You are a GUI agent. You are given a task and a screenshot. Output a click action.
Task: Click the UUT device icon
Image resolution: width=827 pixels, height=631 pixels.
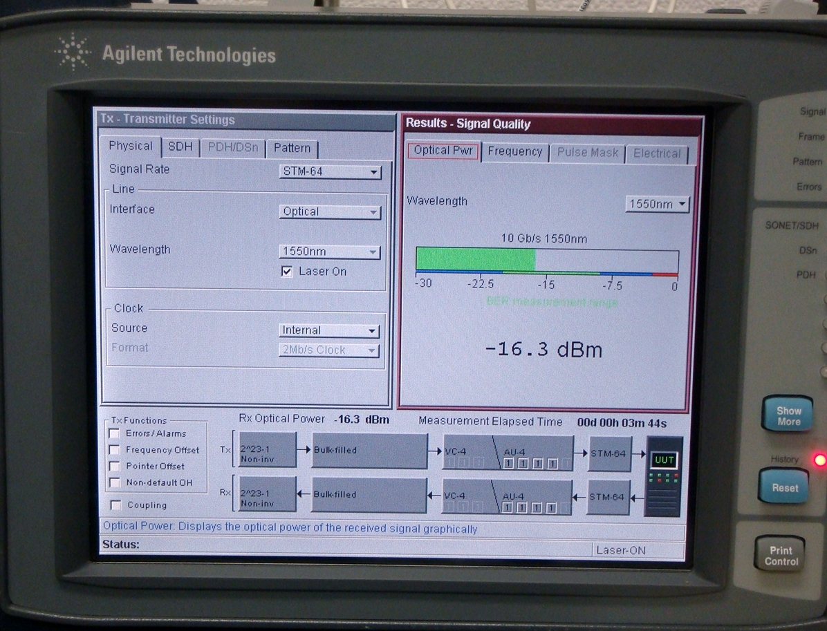[x=664, y=476]
